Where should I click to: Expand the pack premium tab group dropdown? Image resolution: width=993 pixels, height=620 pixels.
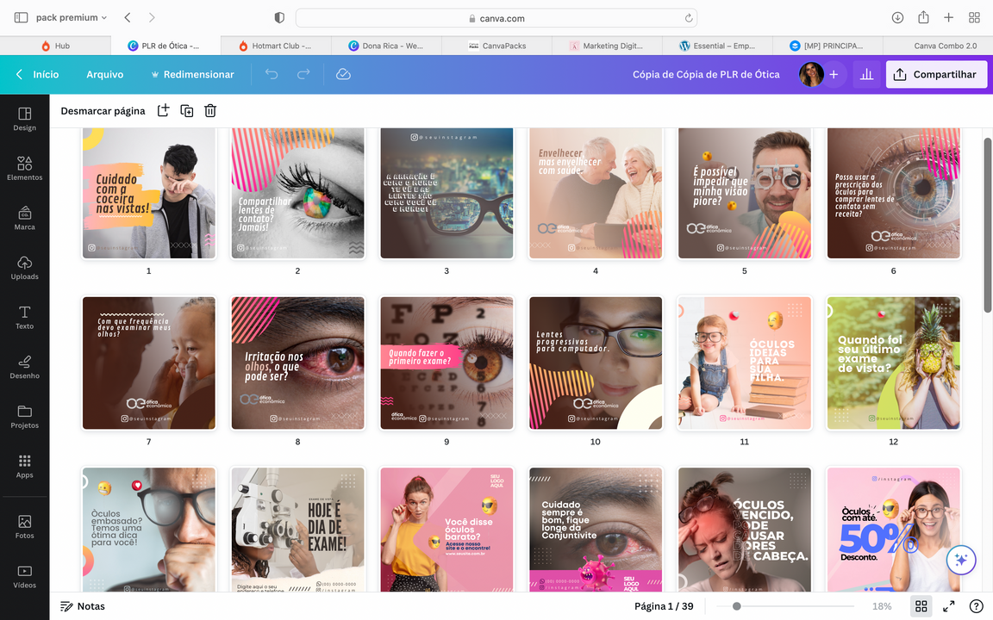click(72, 17)
